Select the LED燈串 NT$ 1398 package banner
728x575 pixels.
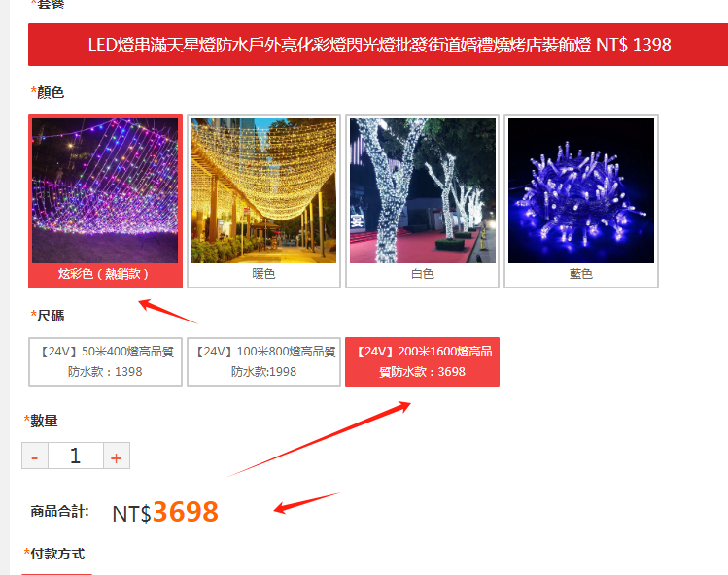pos(378,45)
